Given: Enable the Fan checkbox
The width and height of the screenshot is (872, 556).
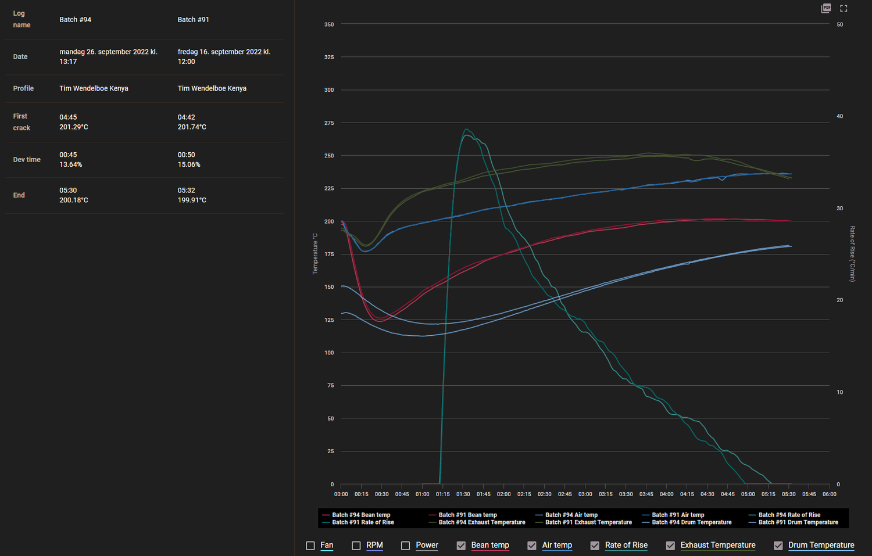Looking at the screenshot, I should pos(310,546).
